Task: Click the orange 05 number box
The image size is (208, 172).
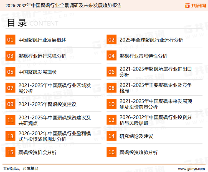Action: (x=10, y=72)
